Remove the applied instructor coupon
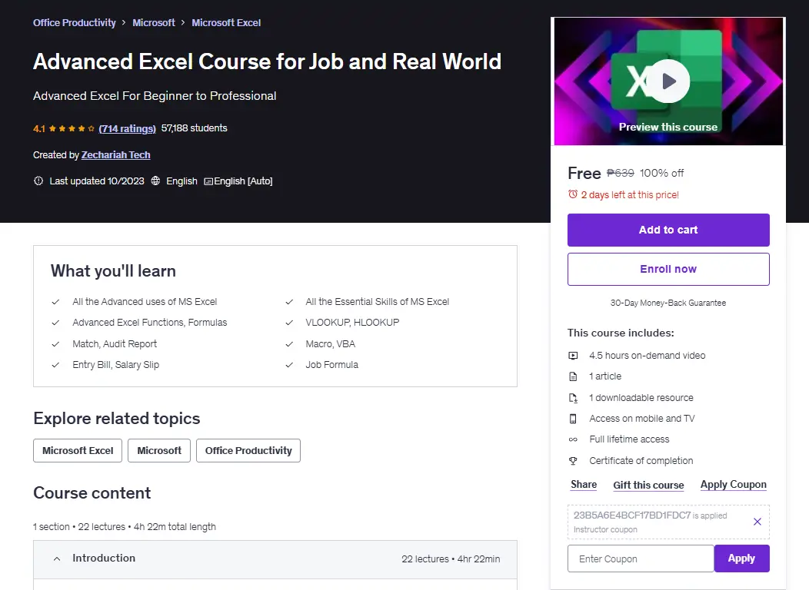The height and width of the screenshot is (590, 809). click(757, 522)
